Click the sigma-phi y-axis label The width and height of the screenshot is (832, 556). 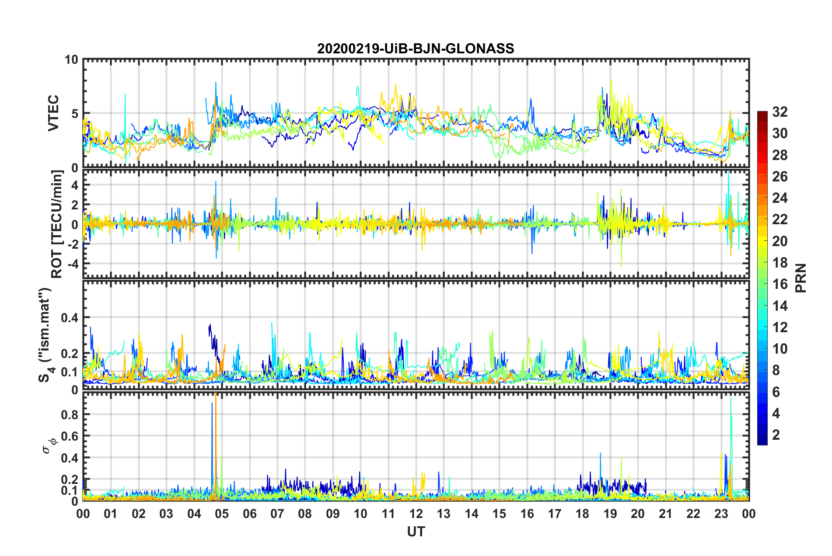point(49,446)
